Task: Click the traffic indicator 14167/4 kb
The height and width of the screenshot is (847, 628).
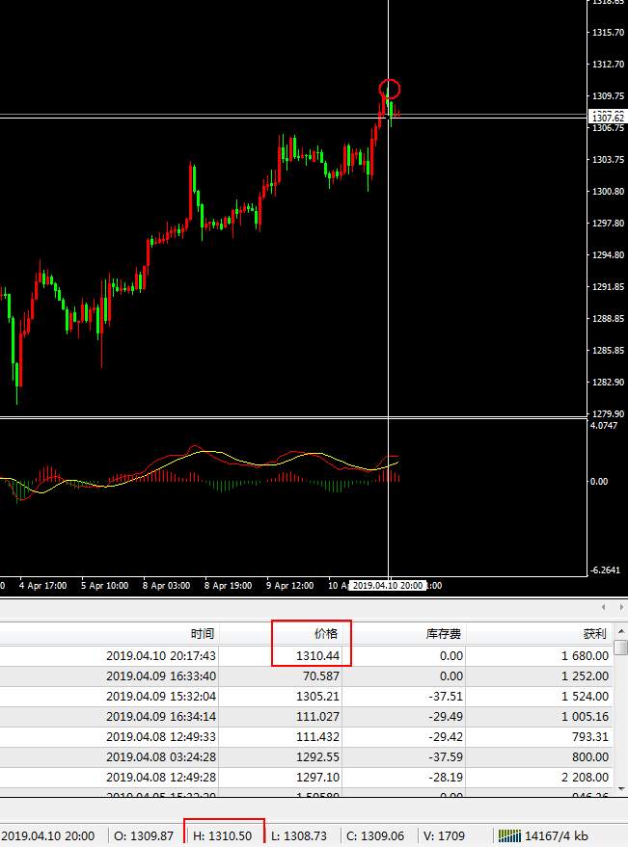Action: click(556, 835)
